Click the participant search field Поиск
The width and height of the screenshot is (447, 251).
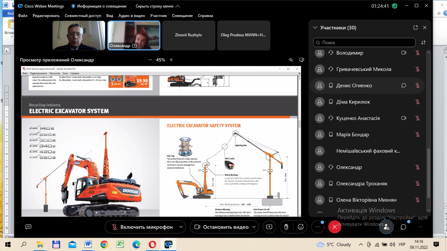point(364,42)
